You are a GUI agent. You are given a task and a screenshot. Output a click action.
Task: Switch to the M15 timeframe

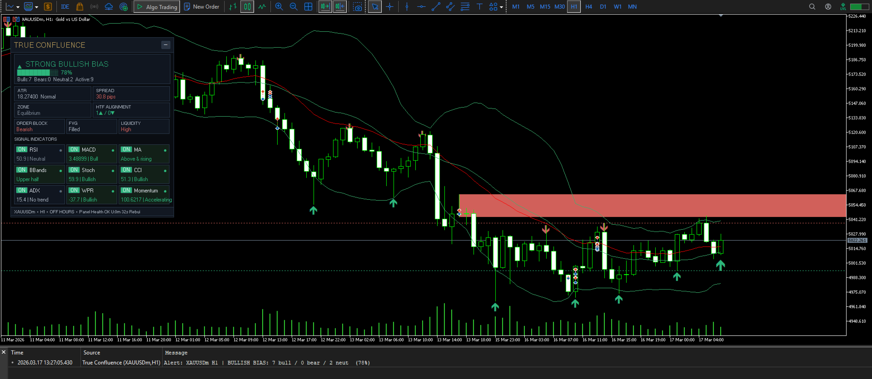pyautogui.click(x=545, y=7)
